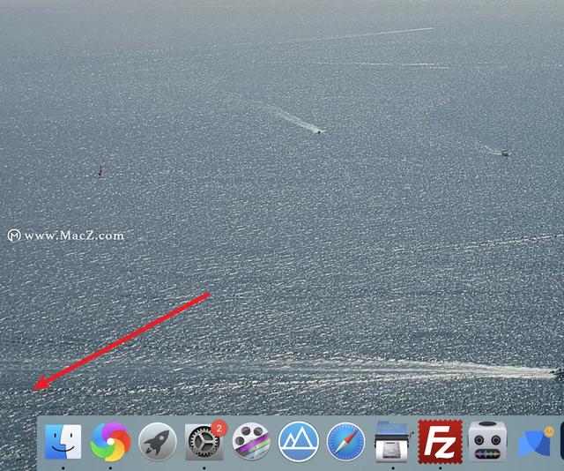Image resolution: width=564 pixels, height=471 pixels.
Task: Open the blue mountain peaks app
Action: point(299,442)
